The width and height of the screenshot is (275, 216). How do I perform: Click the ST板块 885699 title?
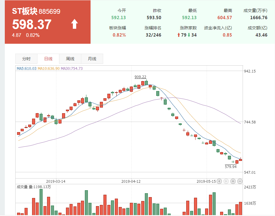[36, 11]
